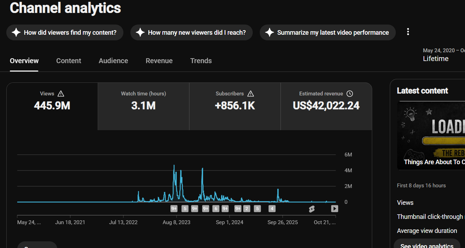Screen dimensions: 465x248
Task: Click the 'First 8 days 16 hours' text
Action: (421, 186)
